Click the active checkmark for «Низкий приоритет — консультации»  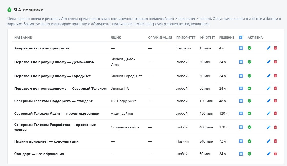point(249,141)
